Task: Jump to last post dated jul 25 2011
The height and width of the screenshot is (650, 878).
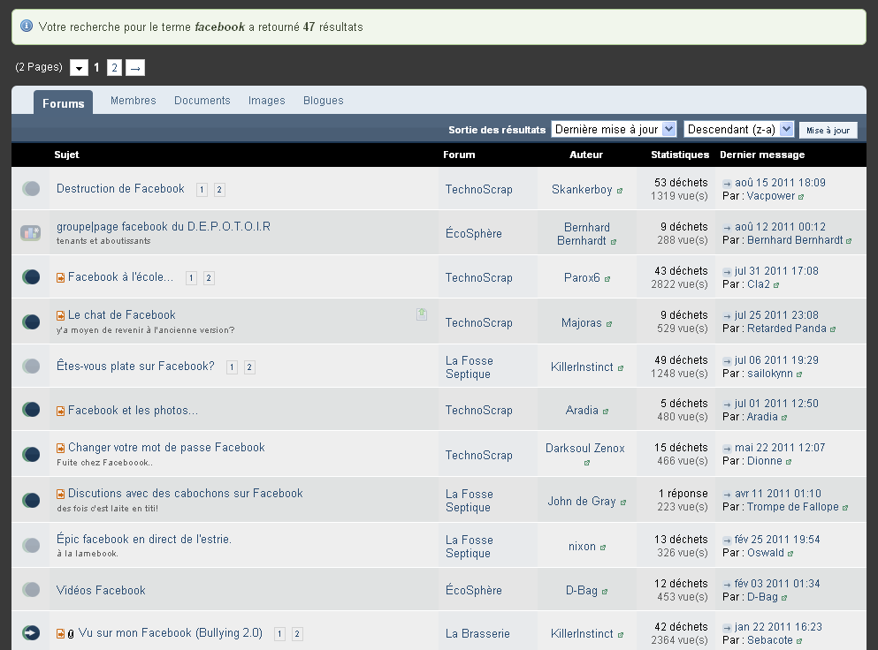Action: 727,316
